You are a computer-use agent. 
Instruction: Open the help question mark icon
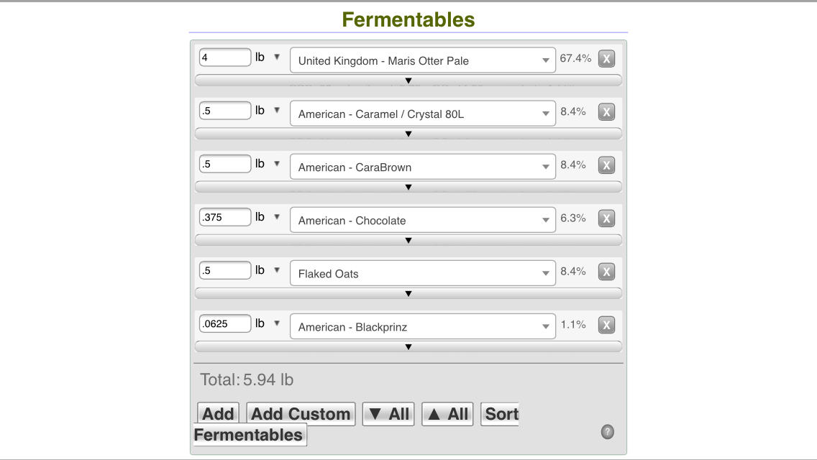coord(607,432)
